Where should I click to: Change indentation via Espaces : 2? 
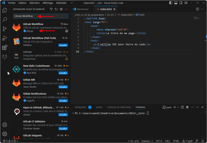(x=147, y=141)
